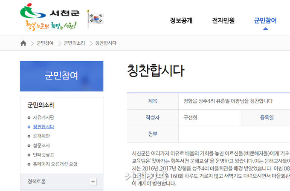Viewport: 290px width, 191px height.
Task: Click the 제목 table header cell
Action: [153, 101]
